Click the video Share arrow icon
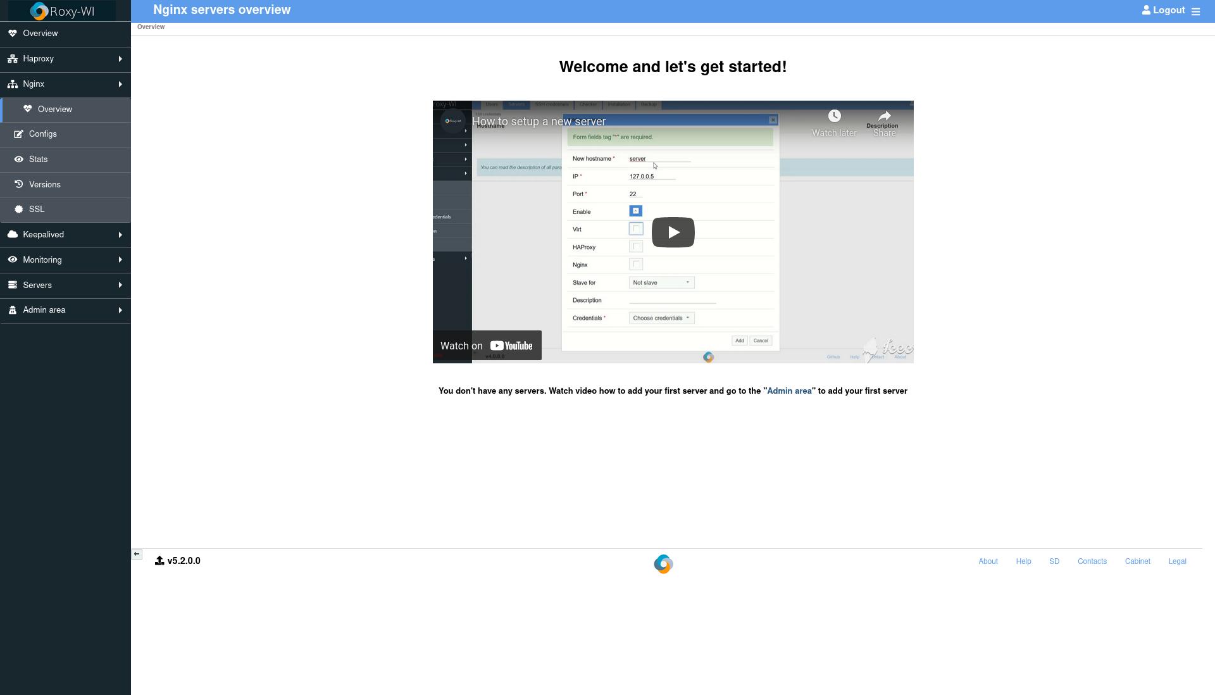Screen dimensions: 1215x695 point(885,116)
